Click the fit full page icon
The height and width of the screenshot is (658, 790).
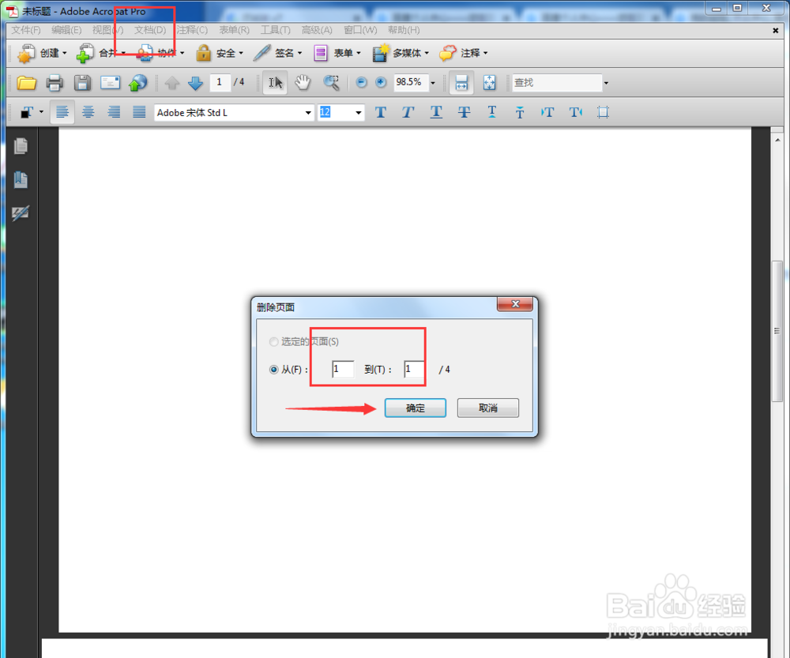click(489, 83)
